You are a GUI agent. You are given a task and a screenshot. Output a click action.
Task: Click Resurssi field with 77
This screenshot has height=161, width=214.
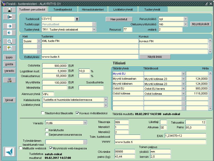click(128, 29)
